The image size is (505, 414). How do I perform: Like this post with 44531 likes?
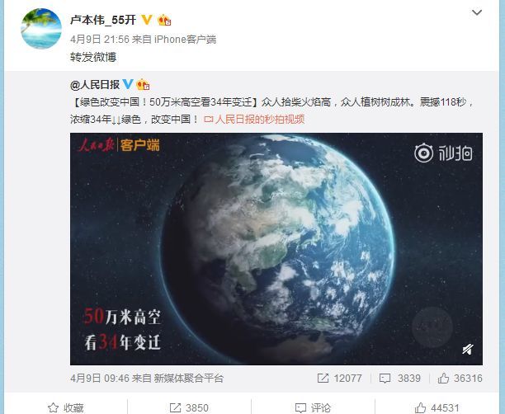point(437,407)
